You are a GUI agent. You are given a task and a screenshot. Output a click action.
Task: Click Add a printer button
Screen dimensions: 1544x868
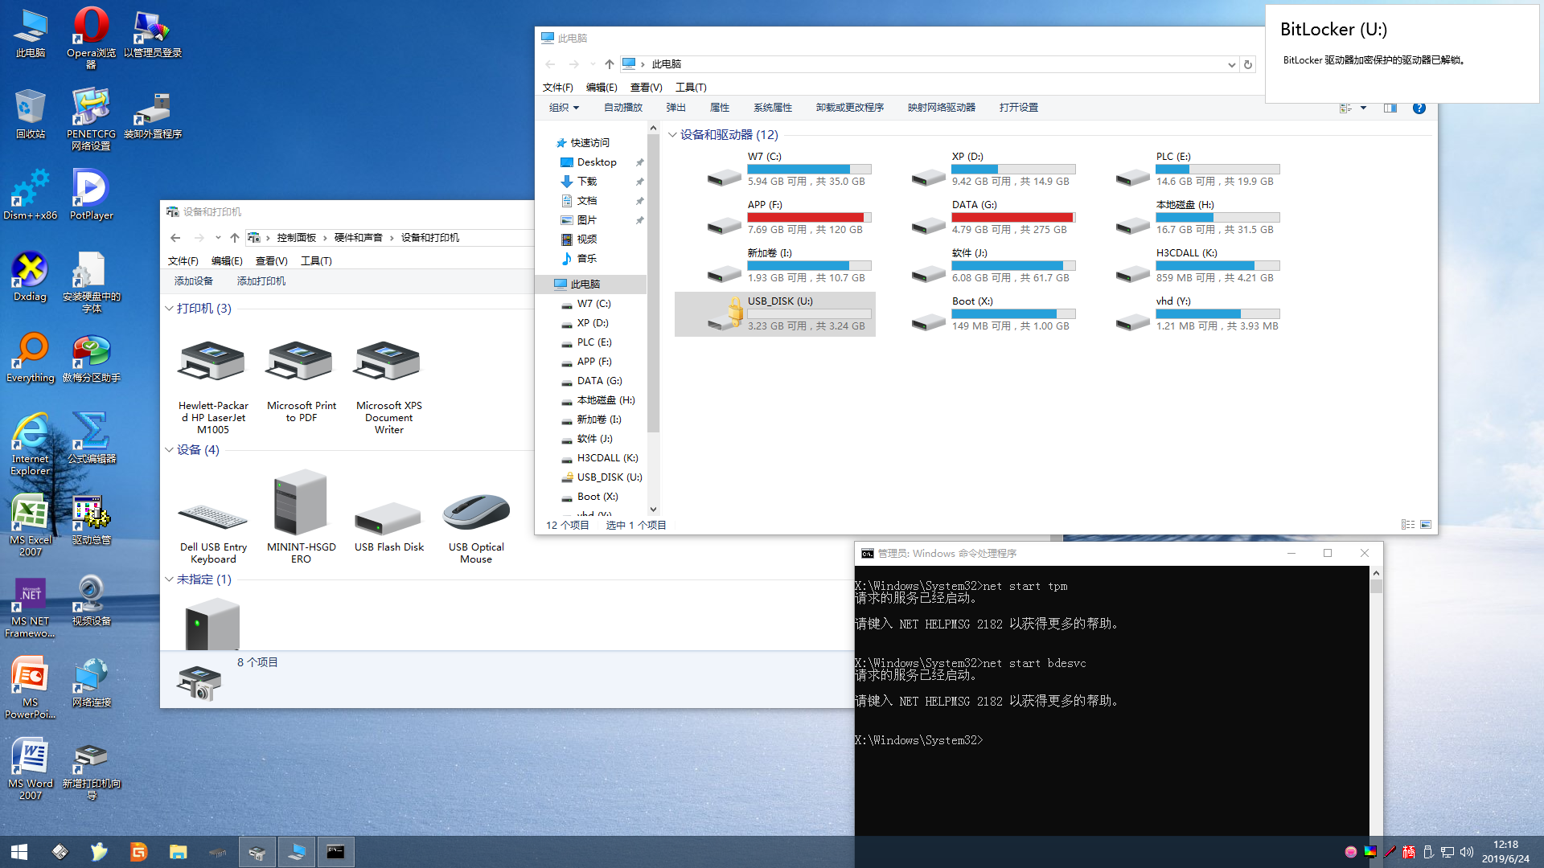point(261,281)
